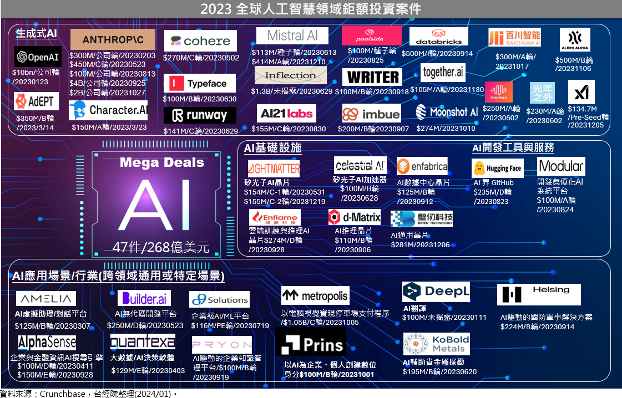Click the text $134.7M /Pre-Seed輪
This screenshot has height=398, width=622.
click(588, 113)
